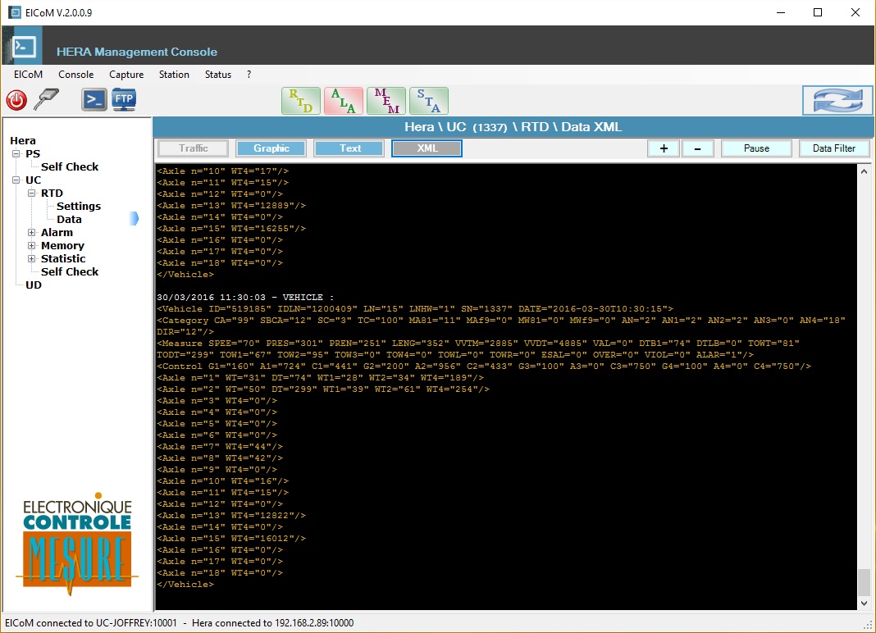Image resolution: width=876 pixels, height=633 pixels.
Task: Select Self Check under PS
Action: pyautogui.click(x=69, y=166)
